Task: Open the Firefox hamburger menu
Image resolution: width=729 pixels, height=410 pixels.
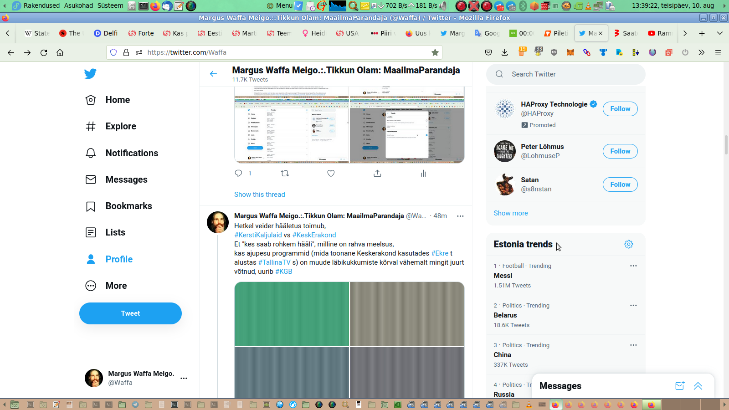Action: (x=718, y=52)
